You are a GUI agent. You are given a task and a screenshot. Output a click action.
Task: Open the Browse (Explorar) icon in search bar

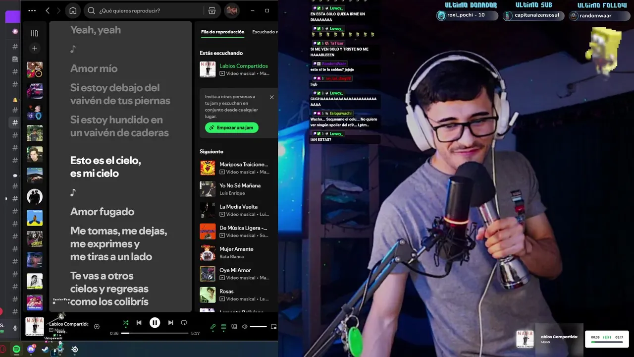pyautogui.click(x=212, y=10)
